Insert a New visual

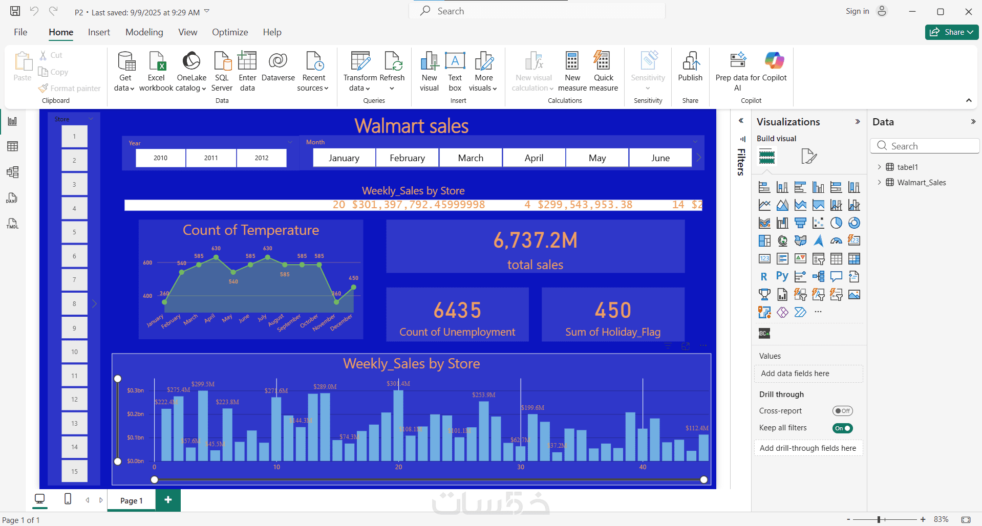coord(429,72)
